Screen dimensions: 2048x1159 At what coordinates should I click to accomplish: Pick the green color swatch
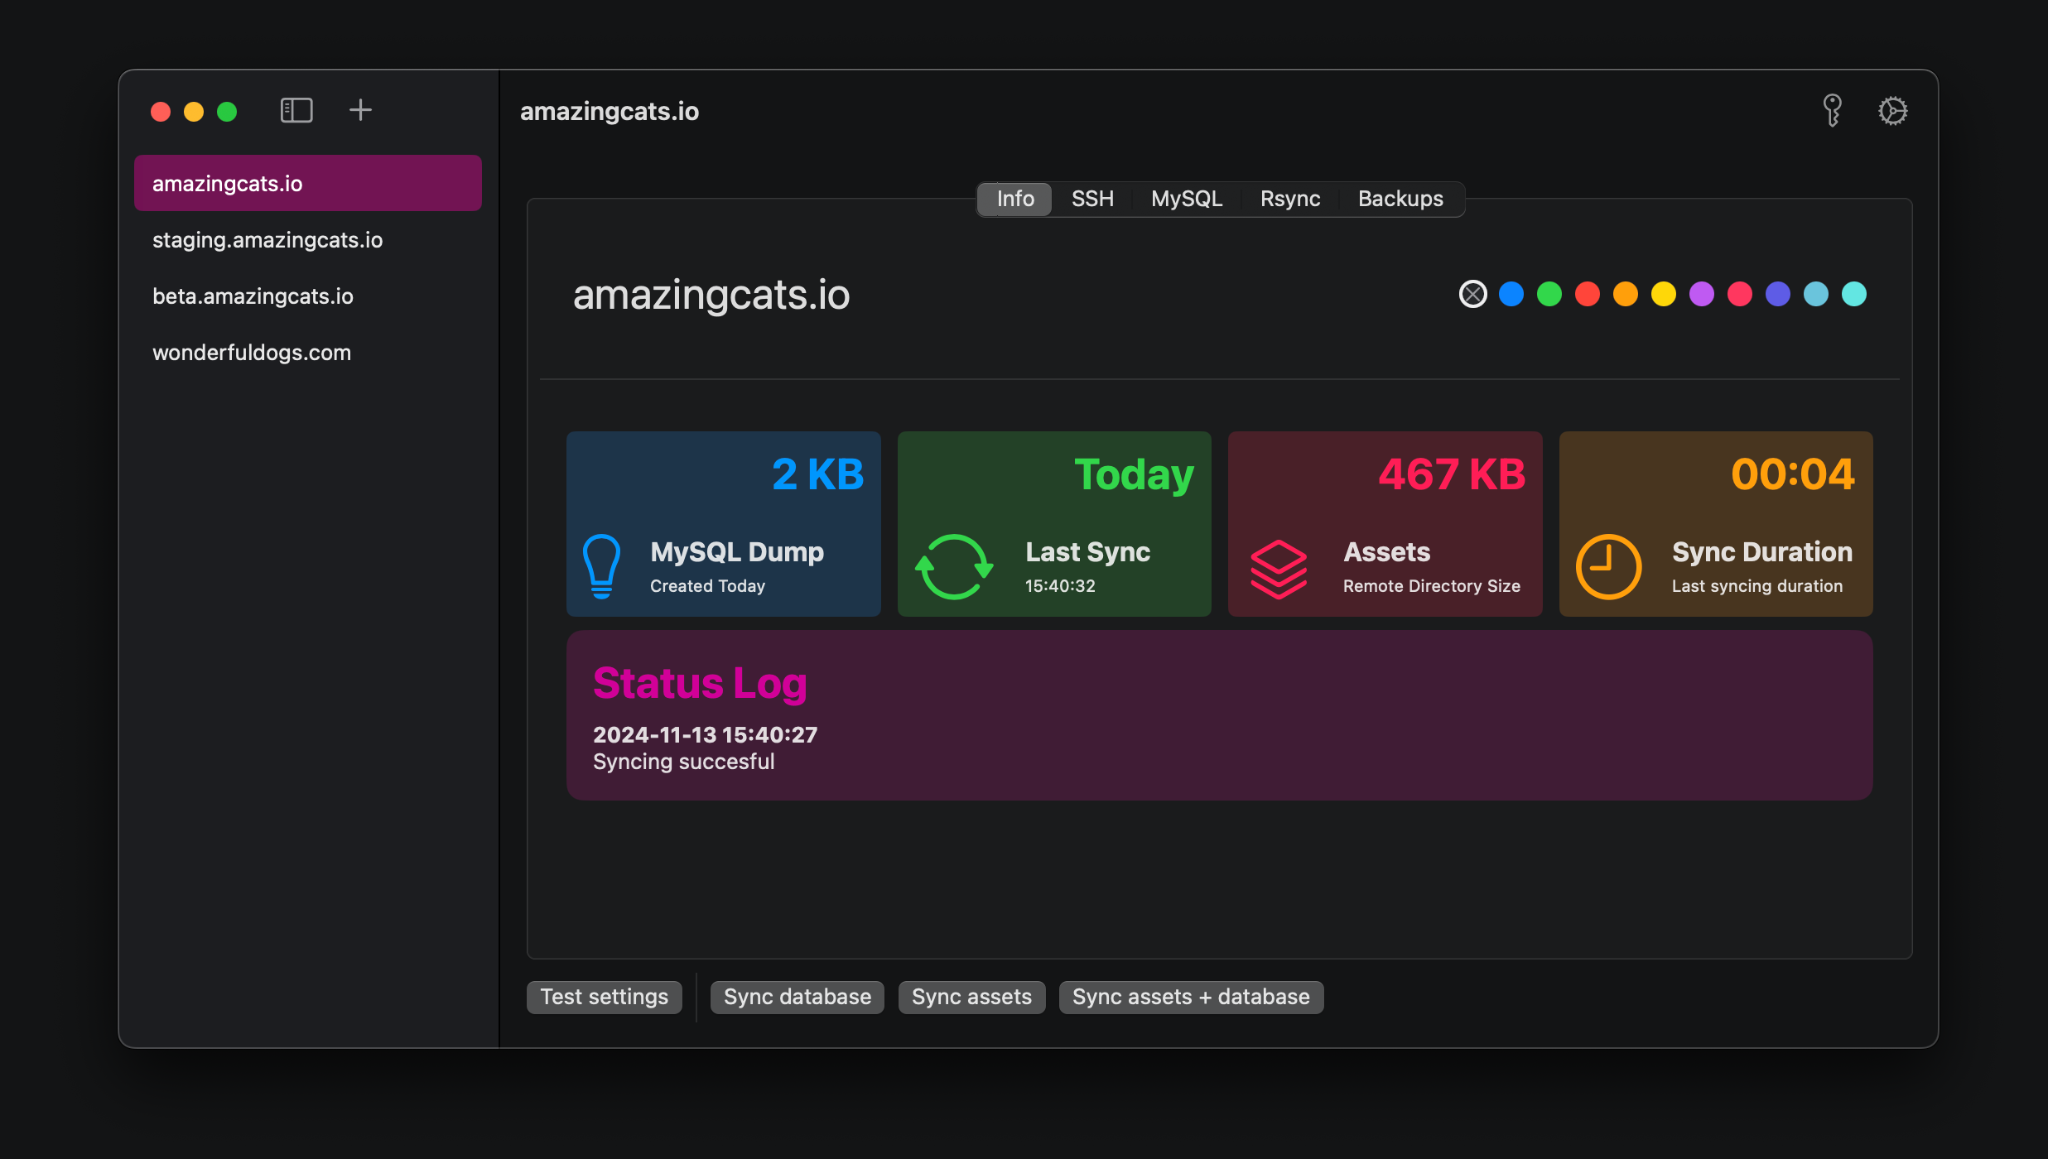click(1549, 294)
